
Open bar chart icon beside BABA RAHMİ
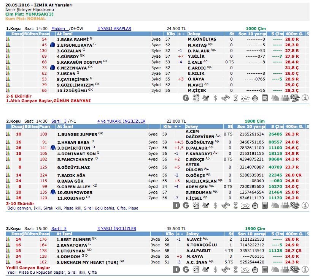pos(8,39)
